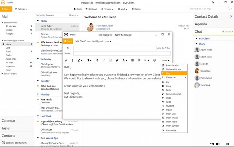Open Customize from the More menu
Image resolution: width=234 pixels, height=147 pixels.
(174, 131)
